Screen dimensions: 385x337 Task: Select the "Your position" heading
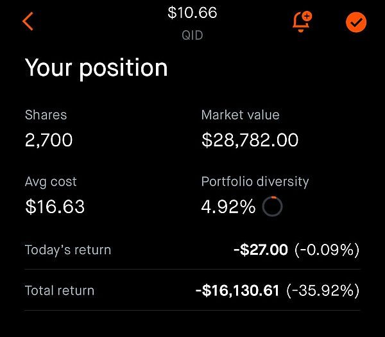[96, 68]
